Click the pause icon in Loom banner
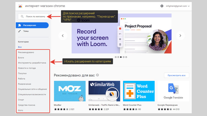Image resolution: width=207 pixels, height=116 pixels. 120,39
